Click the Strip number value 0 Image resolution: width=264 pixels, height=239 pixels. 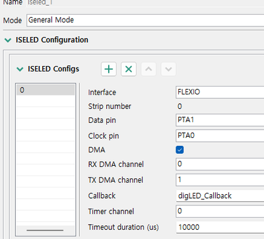(180, 106)
